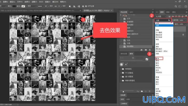The height and width of the screenshot is (106, 188).
Task: Filter layers by shape layers icon
Action: point(179,17)
